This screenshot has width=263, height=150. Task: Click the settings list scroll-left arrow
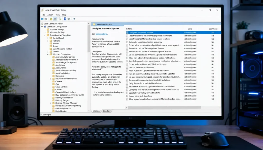[x=126, y=107]
